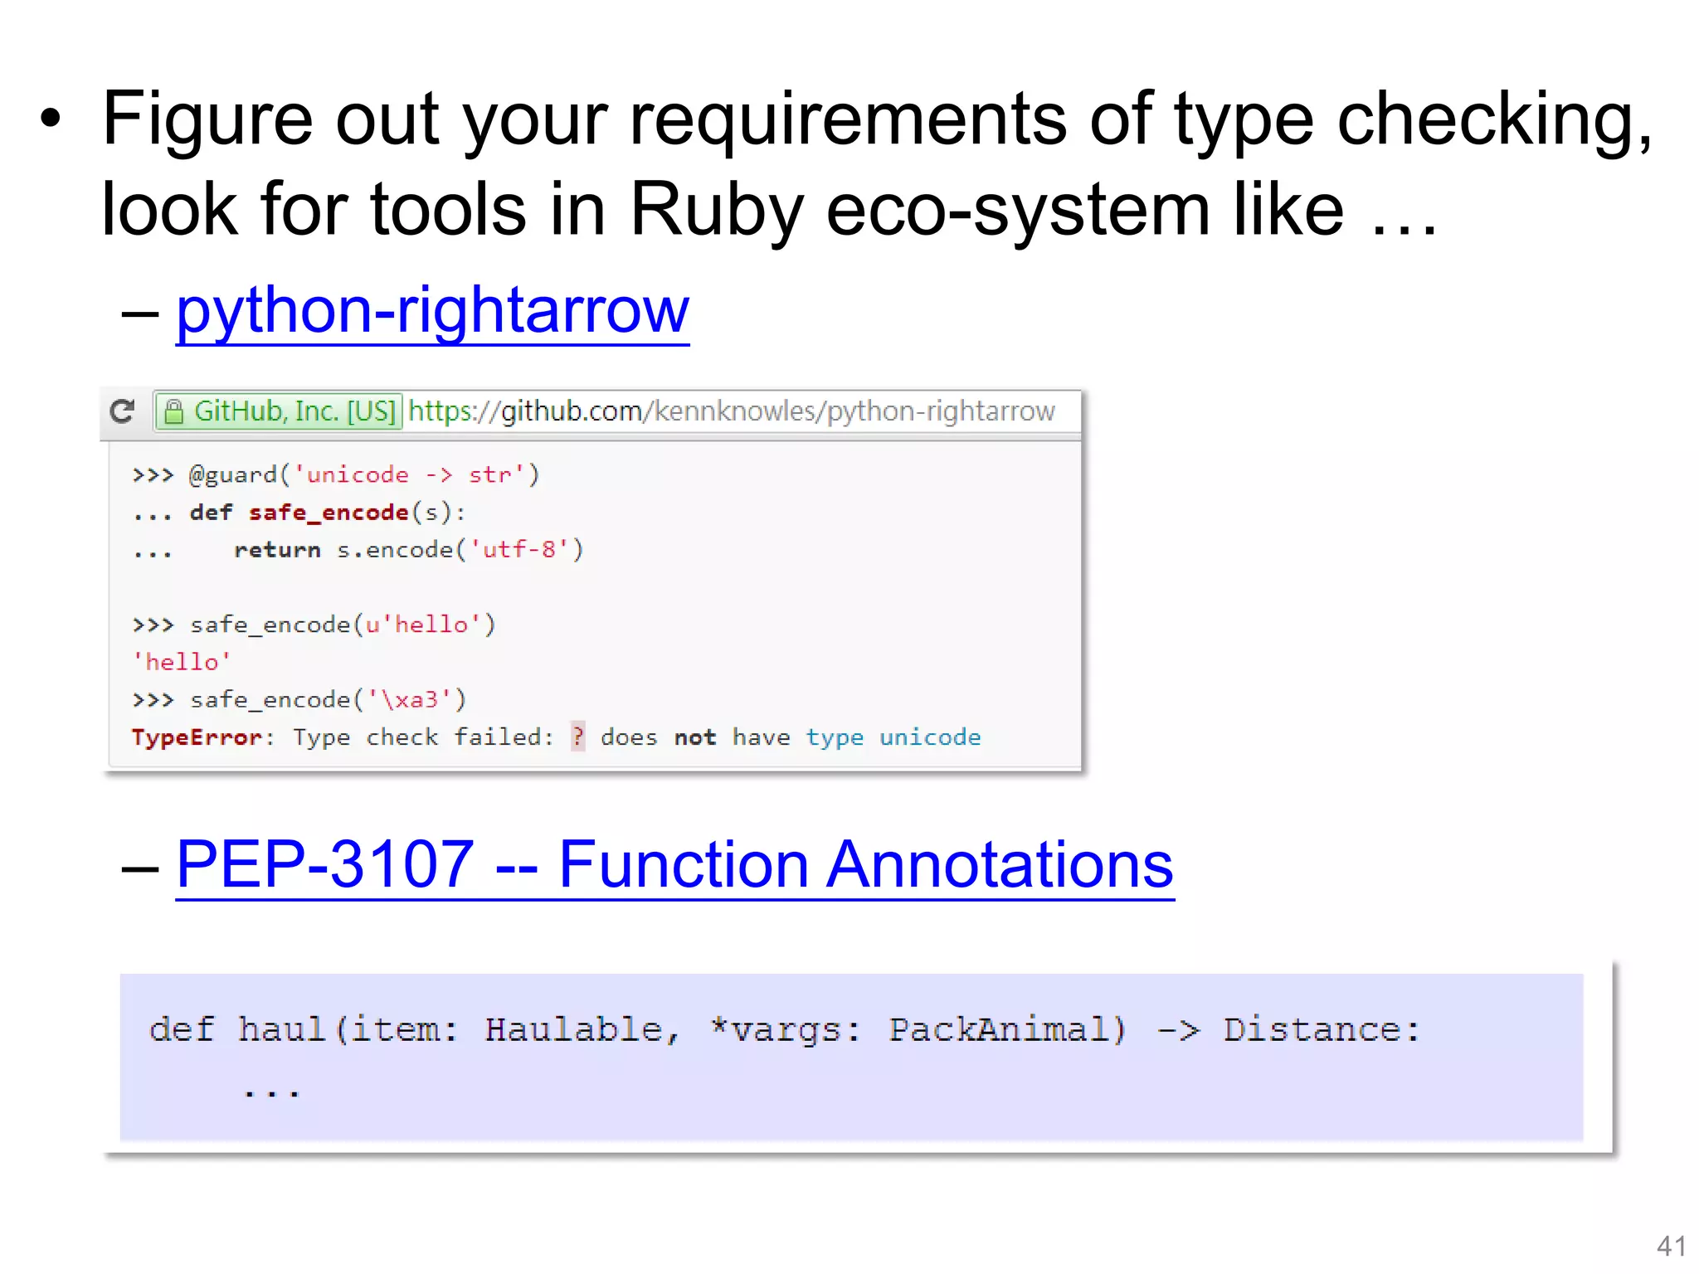Open the python-rightarrow hyperlink
The width and height of the screenshot is (1699, 1274).
pos(432,310)
